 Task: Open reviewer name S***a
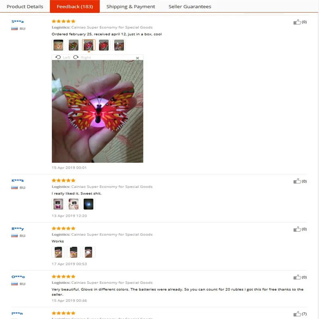click(x=18, y=22)
